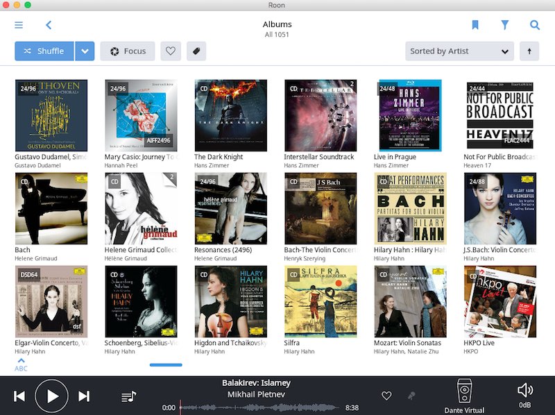Click the 8:38 track duration

(352, 407)
